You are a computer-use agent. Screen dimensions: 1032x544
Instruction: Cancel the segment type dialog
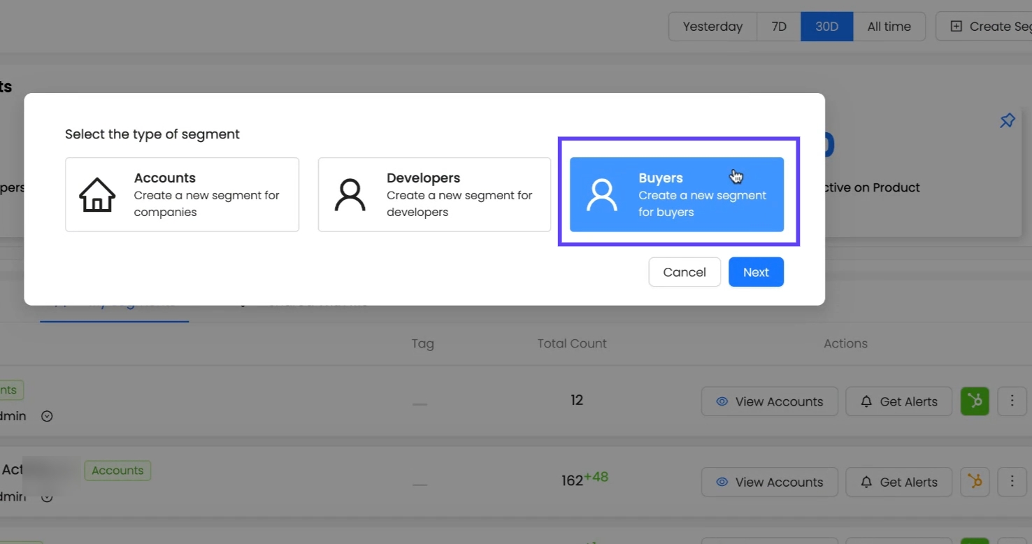(x=684, y=272)
